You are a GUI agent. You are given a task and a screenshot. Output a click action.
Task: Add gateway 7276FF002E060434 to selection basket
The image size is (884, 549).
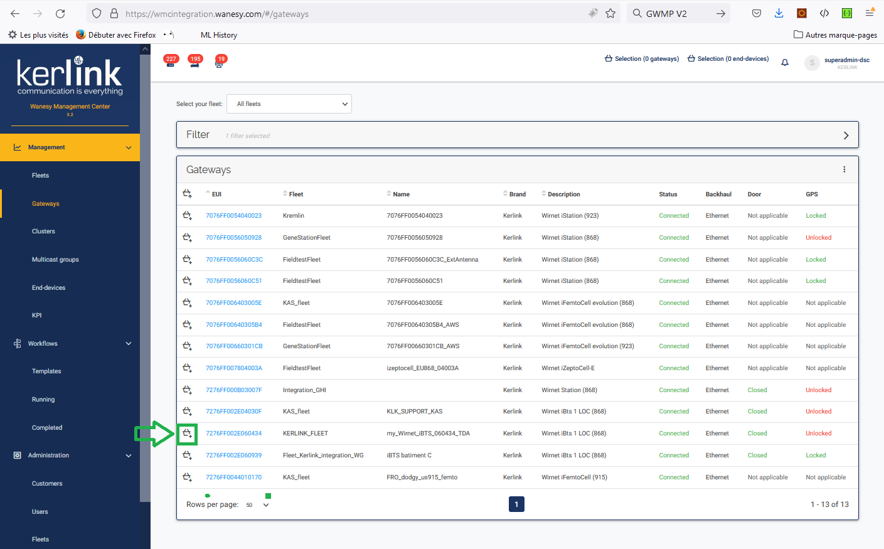pyautogui.click(x=187, y=434)
